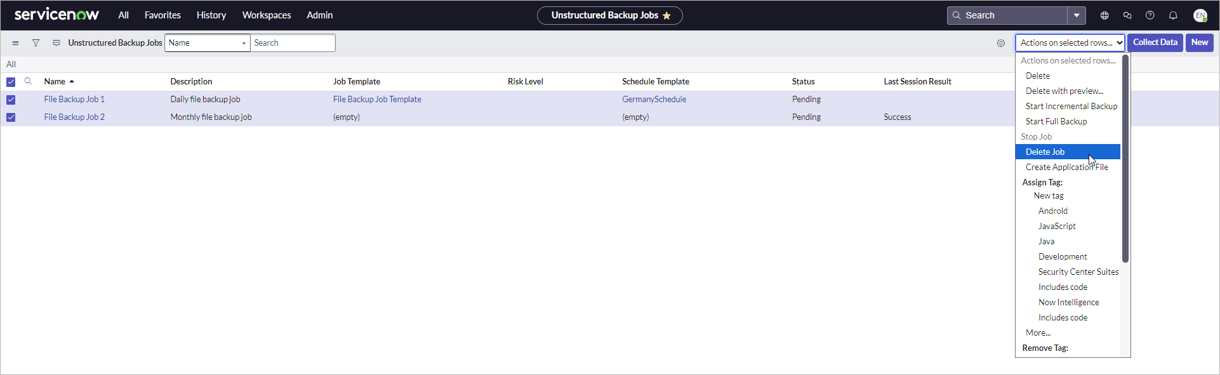
Task: Select the highlighted Delete Job option
Action: click(x=1068, y=152)
